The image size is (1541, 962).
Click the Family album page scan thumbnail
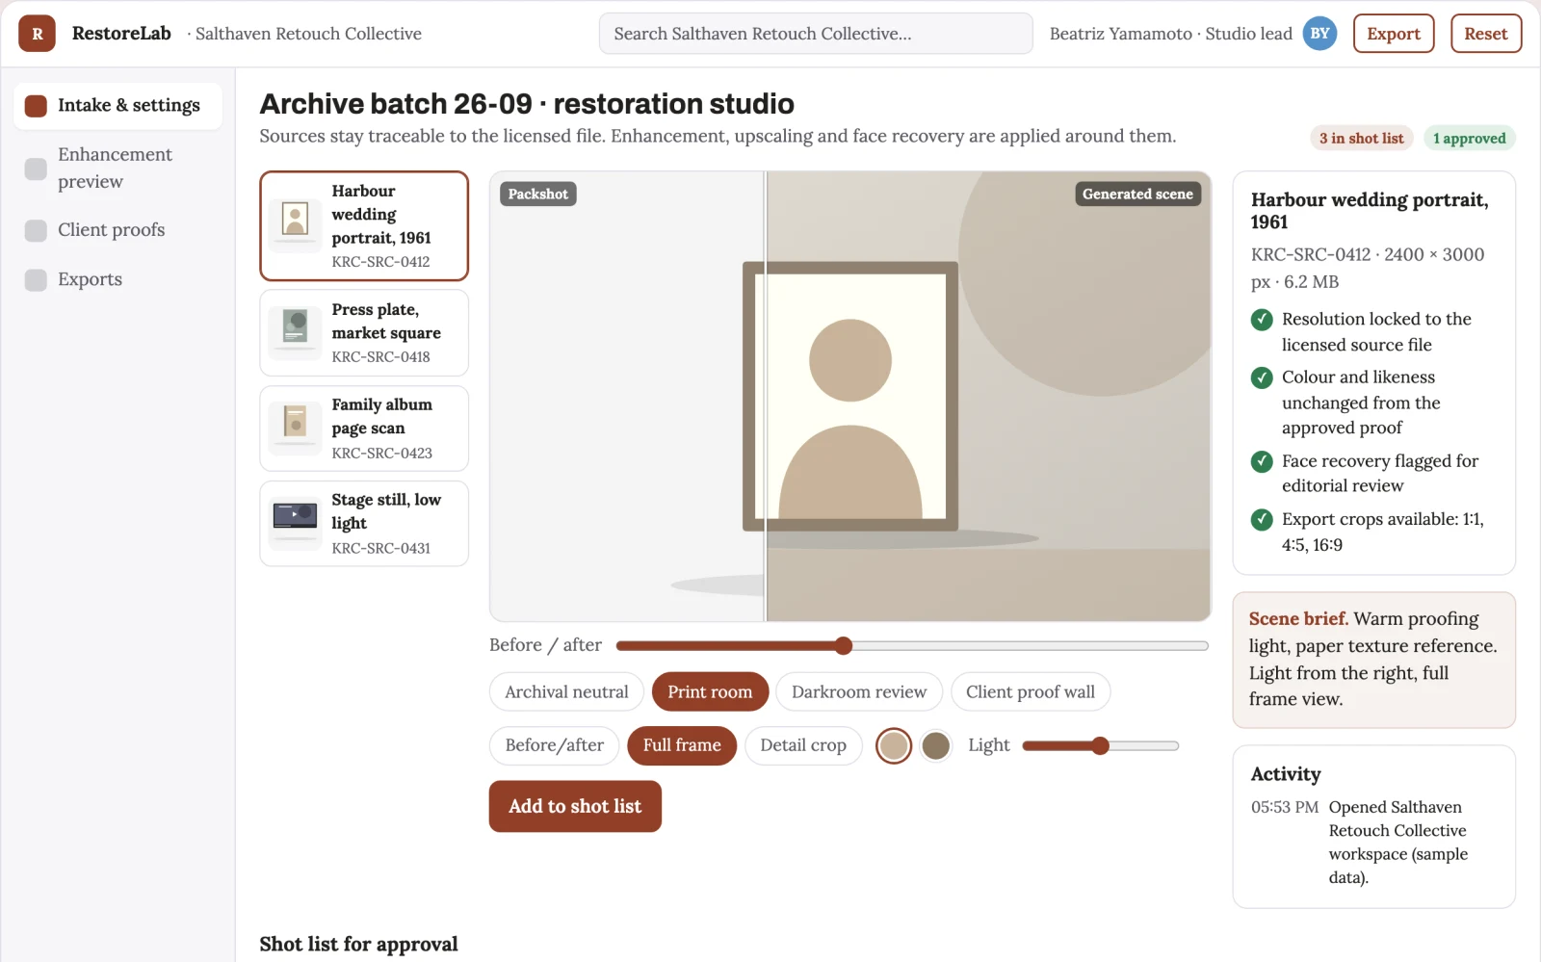pos(295,429)
